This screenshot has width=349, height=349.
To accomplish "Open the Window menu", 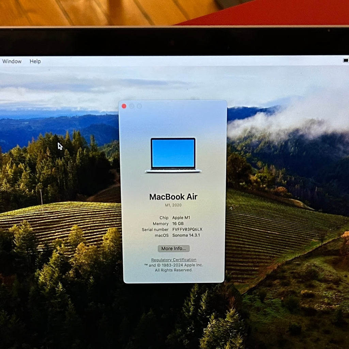I will pos(12,61).
